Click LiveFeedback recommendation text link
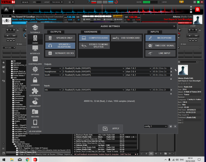206x162 pixels. coord(103,154)
